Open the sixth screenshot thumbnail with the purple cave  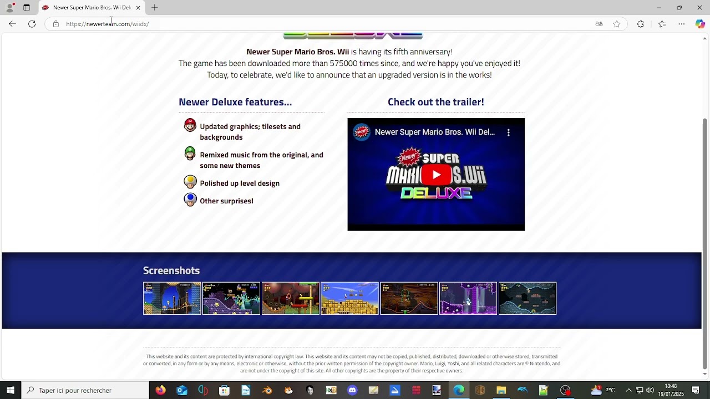point(468,299)
